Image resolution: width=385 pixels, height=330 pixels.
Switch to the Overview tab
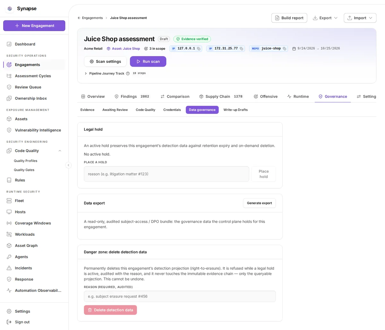click(x=93, y=97)
